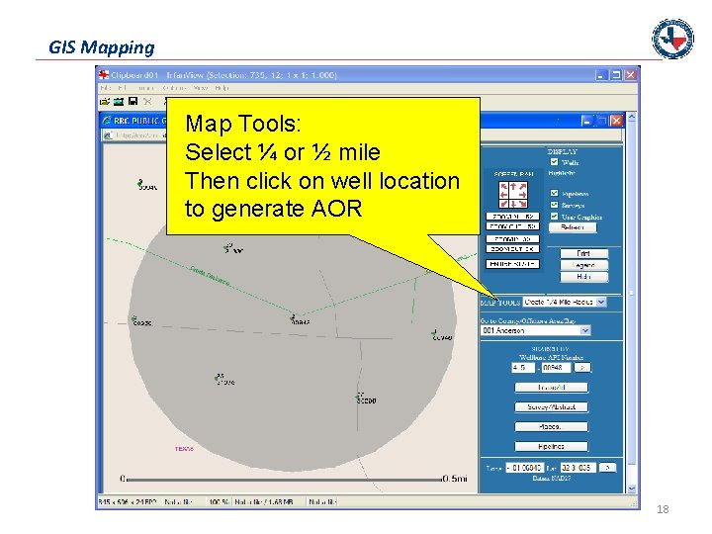Image resolution: width=712 pixels, height=534 pixels.
Task: Toggle the Surveys display checkbox
Action: pos(554,205)
